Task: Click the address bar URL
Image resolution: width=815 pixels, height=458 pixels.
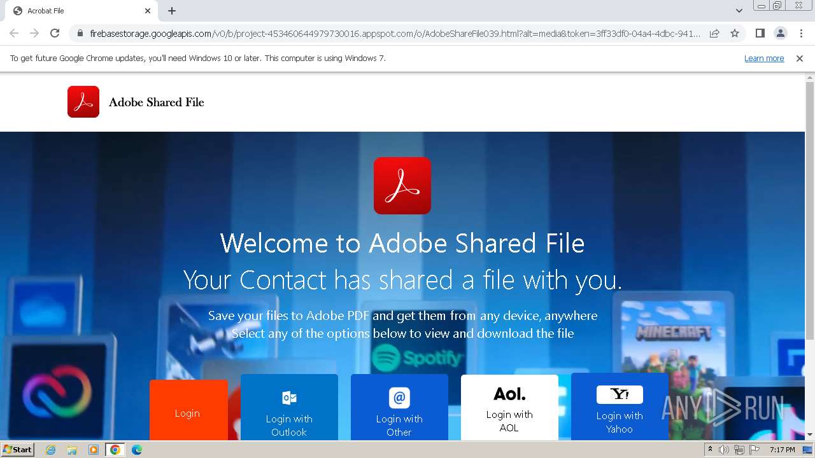Action: pyautogui.click(x=395, y=33)
